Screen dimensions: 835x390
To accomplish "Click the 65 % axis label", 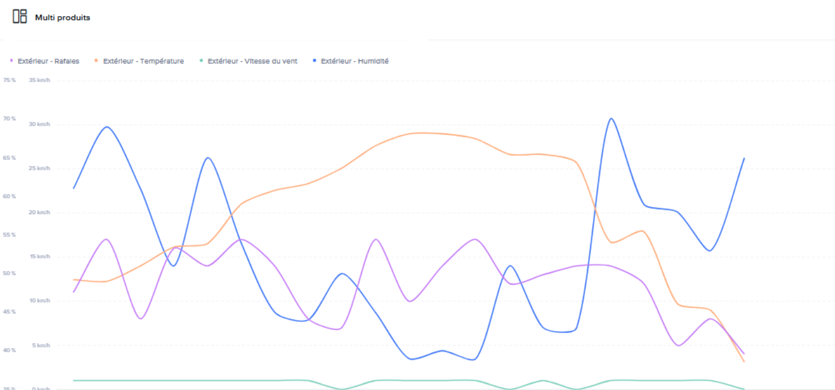I will click(9, 158).
